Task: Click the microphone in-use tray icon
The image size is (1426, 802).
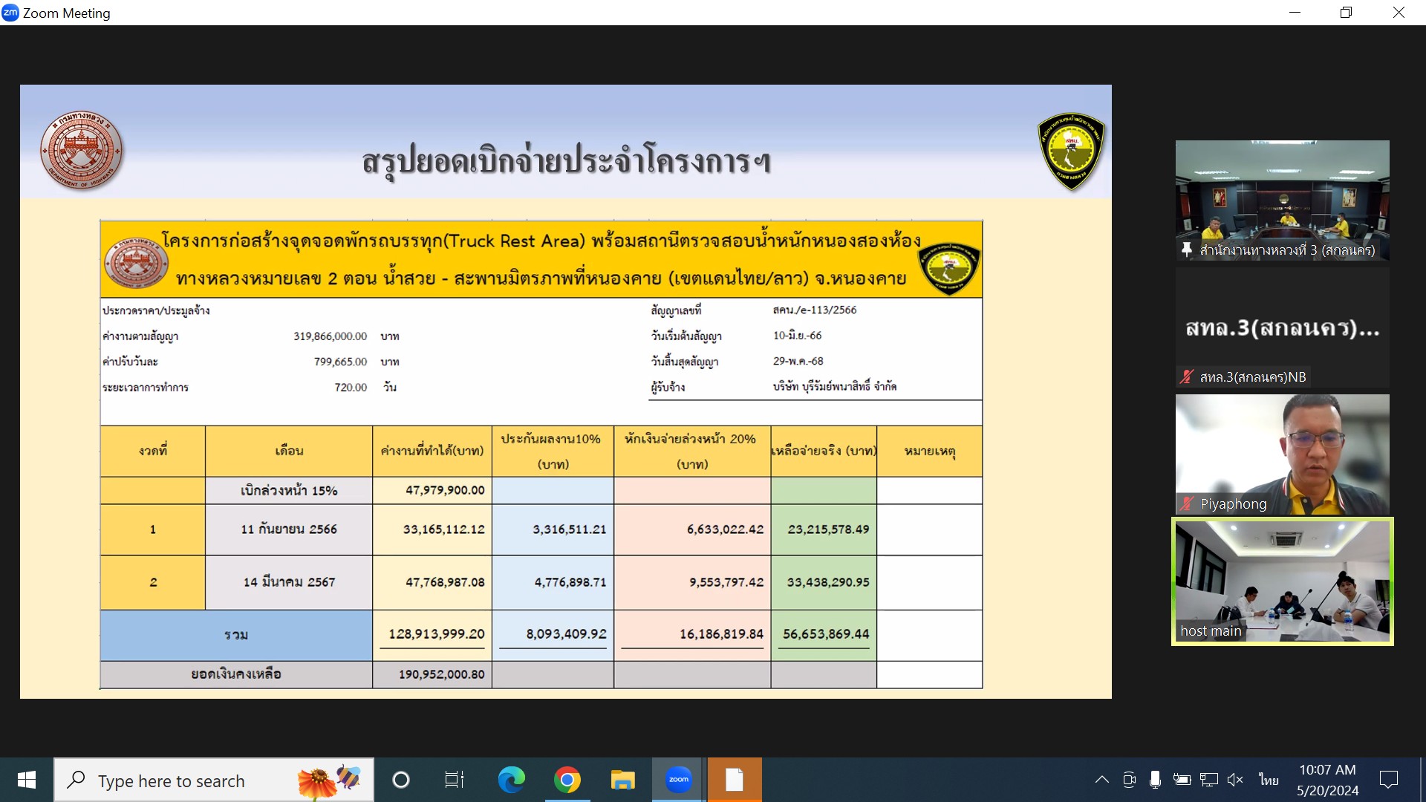Action: (1155, 780)
